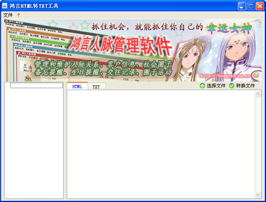The image size is (266, 202).
Task: Click the green plus 选择文件 icon
Action: tap(202, 86)
